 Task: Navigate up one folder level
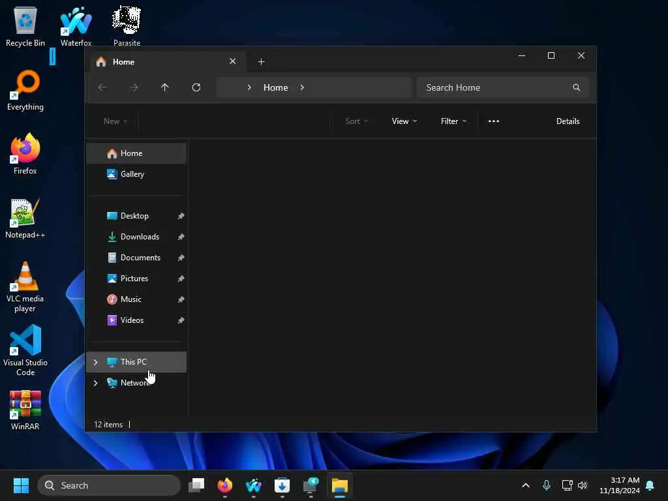(x=165, y=87)
